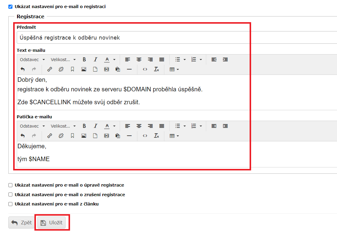This screenshot has width=337, height=236.
Task: Open table menu in Text e-mailu toolbar
Action: (174, 69)
